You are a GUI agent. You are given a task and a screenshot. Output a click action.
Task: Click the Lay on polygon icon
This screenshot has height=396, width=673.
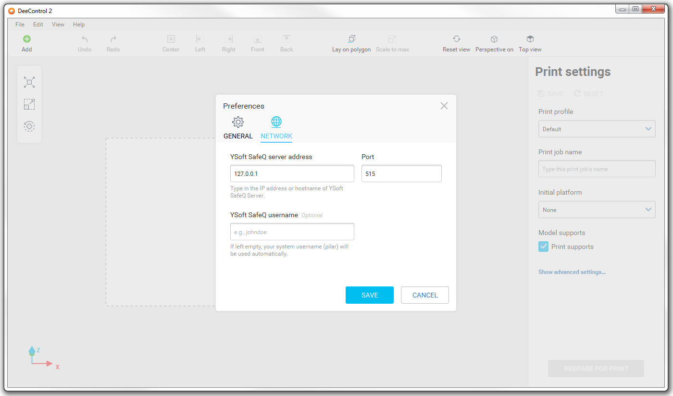351,39
